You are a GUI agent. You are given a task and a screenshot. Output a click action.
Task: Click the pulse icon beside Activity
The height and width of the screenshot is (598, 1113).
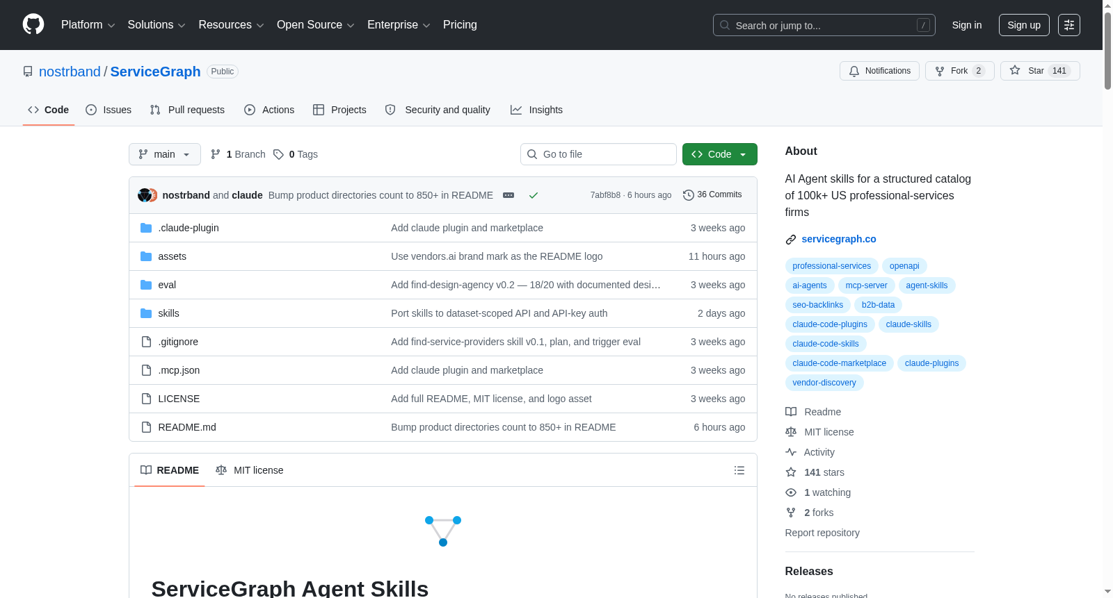(x=791, y=452)
